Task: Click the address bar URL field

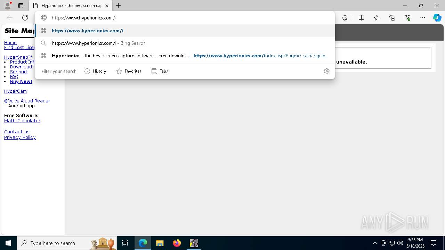Action: tap(184, 18)
